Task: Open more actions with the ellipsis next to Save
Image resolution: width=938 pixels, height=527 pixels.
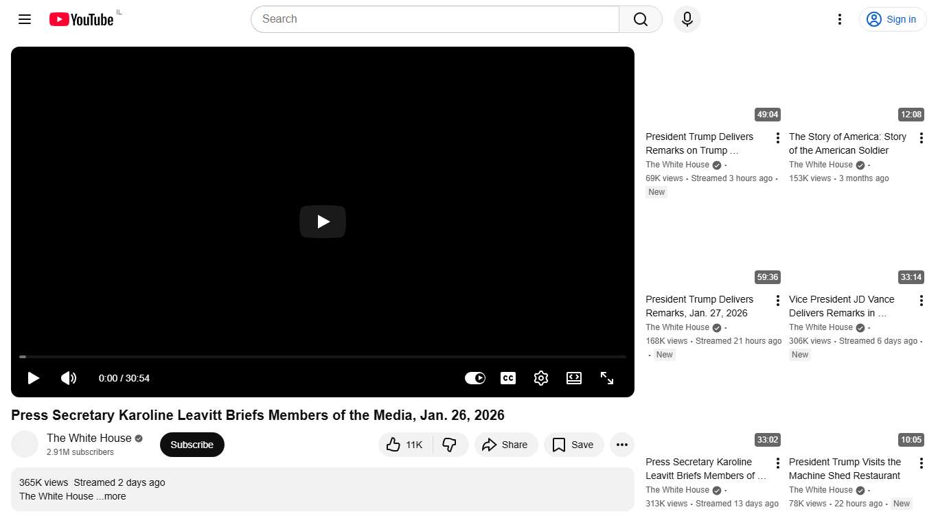Action: (x=622, y=445)
